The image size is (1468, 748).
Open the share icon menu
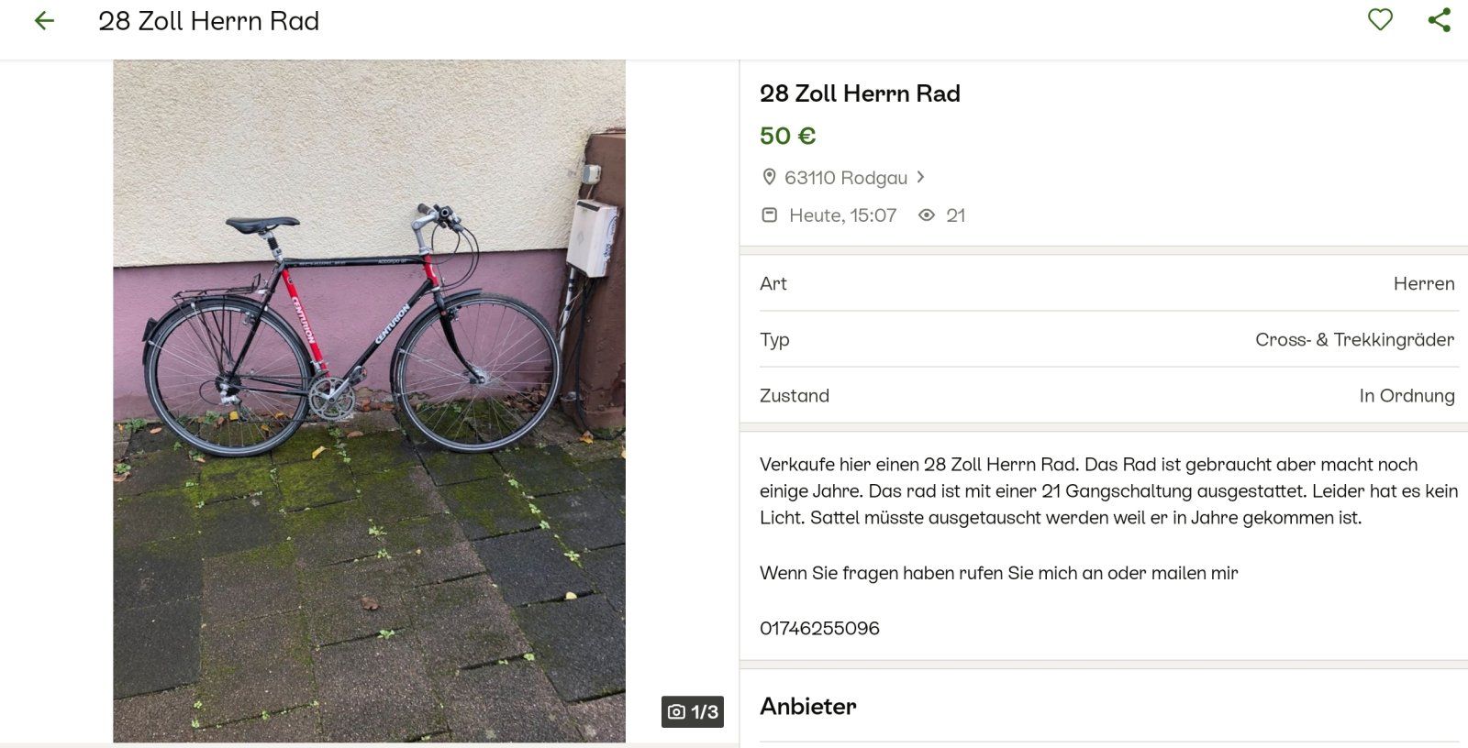coord(1439,20)
